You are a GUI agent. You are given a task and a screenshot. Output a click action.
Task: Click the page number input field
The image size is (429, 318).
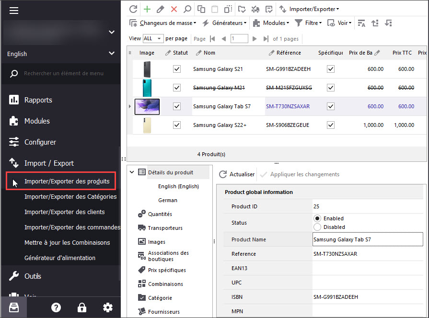pos(239,39)
